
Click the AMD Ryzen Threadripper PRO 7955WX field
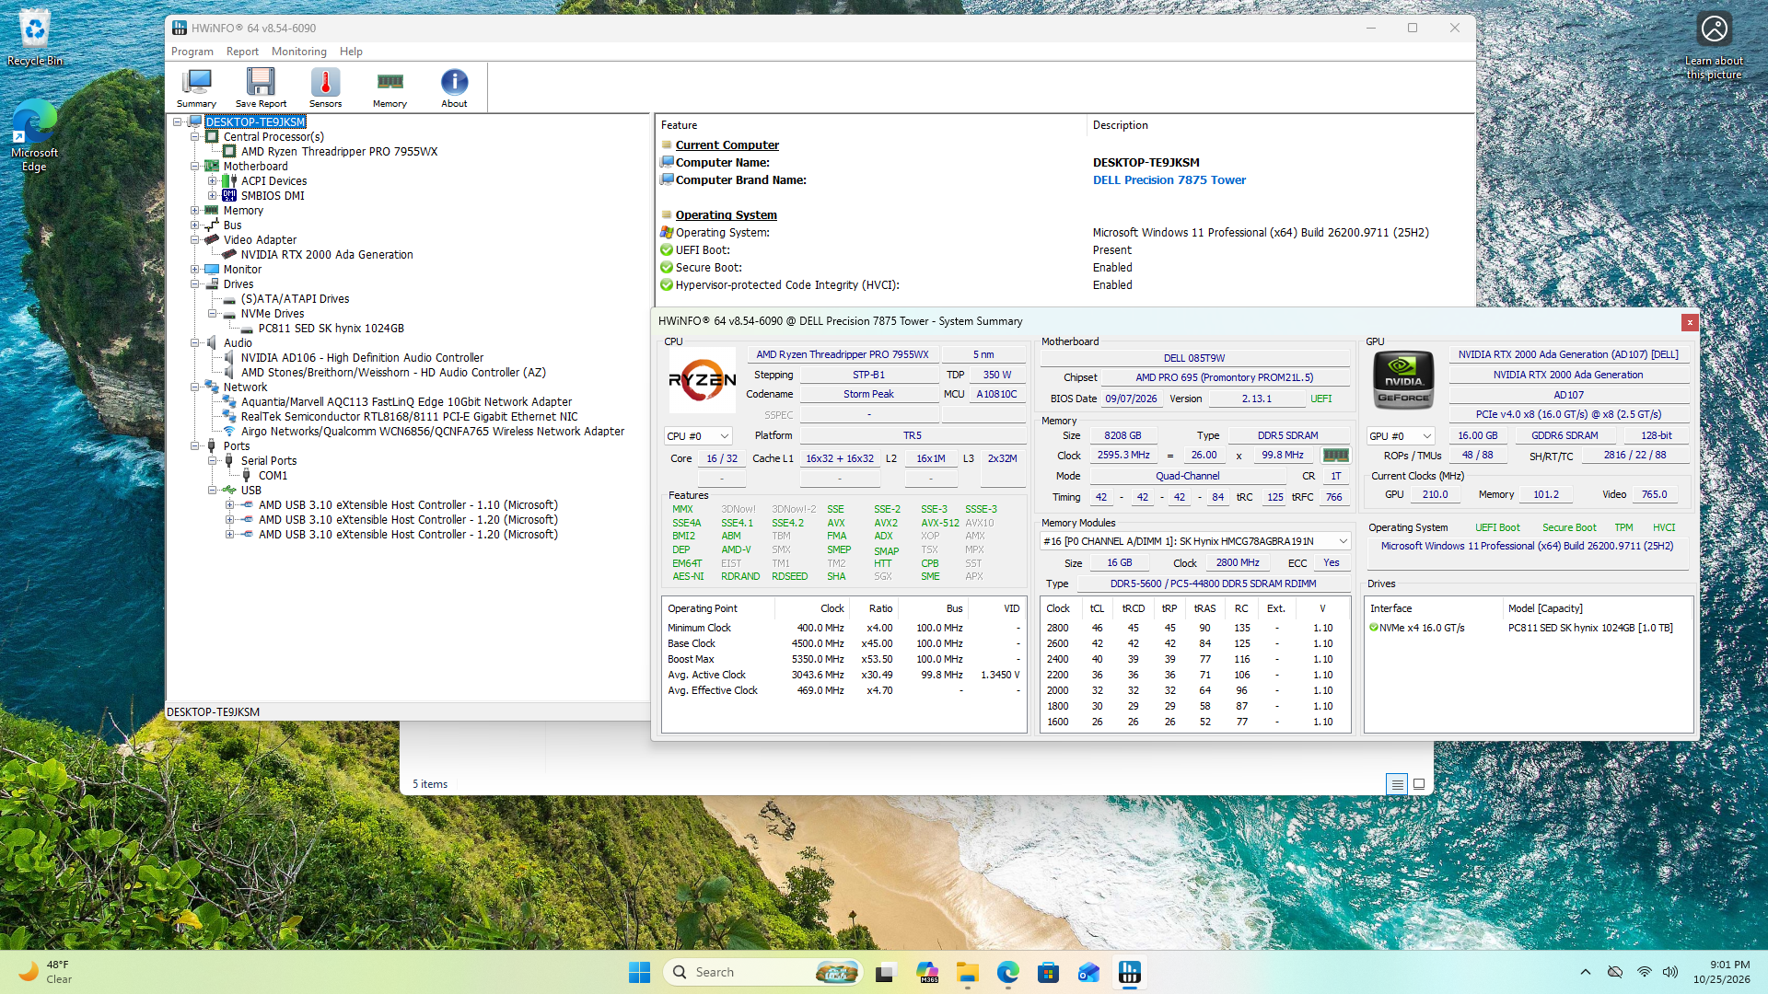(x=842, y=354)
